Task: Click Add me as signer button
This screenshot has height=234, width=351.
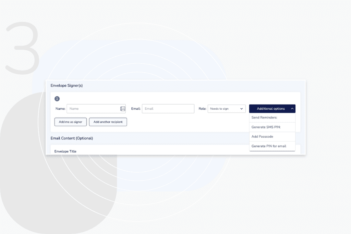Action: [71, 122]
